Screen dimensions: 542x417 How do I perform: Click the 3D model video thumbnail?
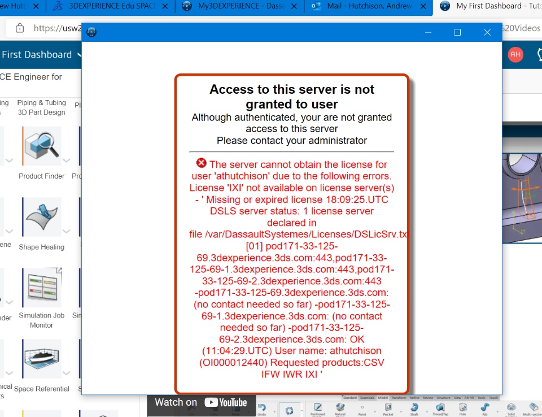pos(522,198)
